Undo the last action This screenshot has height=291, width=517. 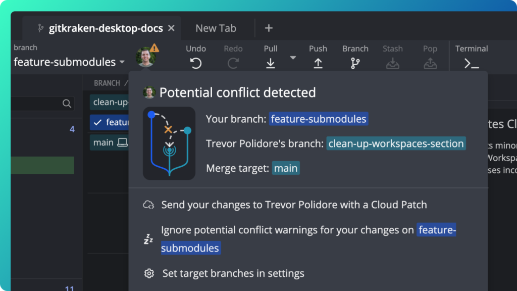(x=195, y=57)
